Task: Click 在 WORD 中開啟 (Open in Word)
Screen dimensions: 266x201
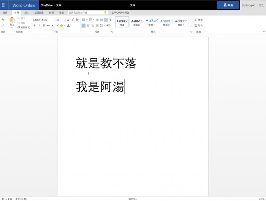Action: pyautogui.click(x=120, y=13)
